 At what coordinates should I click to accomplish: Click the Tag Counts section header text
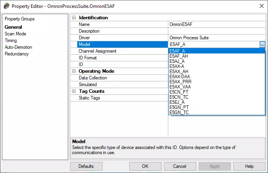coord(91,91)
